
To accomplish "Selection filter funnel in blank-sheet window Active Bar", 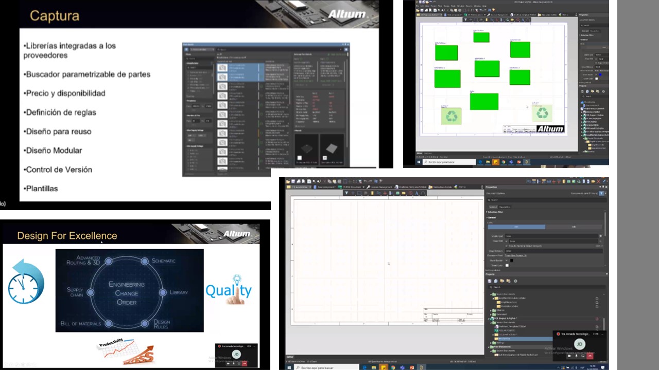I will point(346,193).
